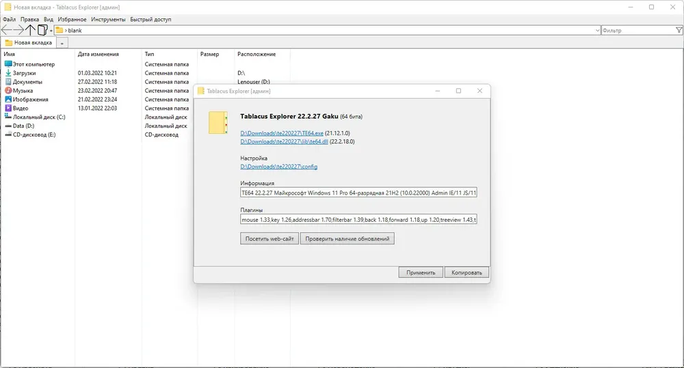This screenshot has width=684, height=368.
Task: Click the filter funnel icon
Action: tap(679, 30)
